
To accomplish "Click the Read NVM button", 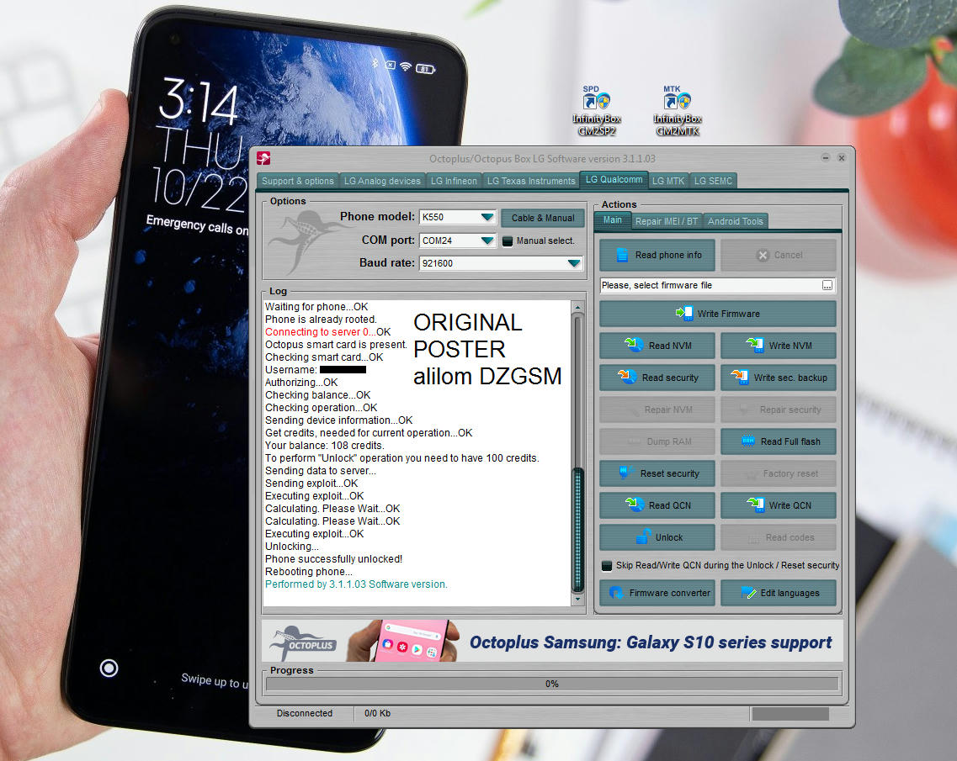I will (x=657, y=345).
